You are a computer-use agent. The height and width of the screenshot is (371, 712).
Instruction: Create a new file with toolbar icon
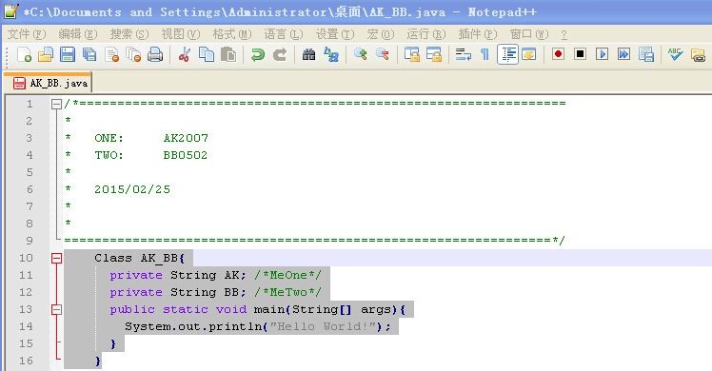coord(24,54)
